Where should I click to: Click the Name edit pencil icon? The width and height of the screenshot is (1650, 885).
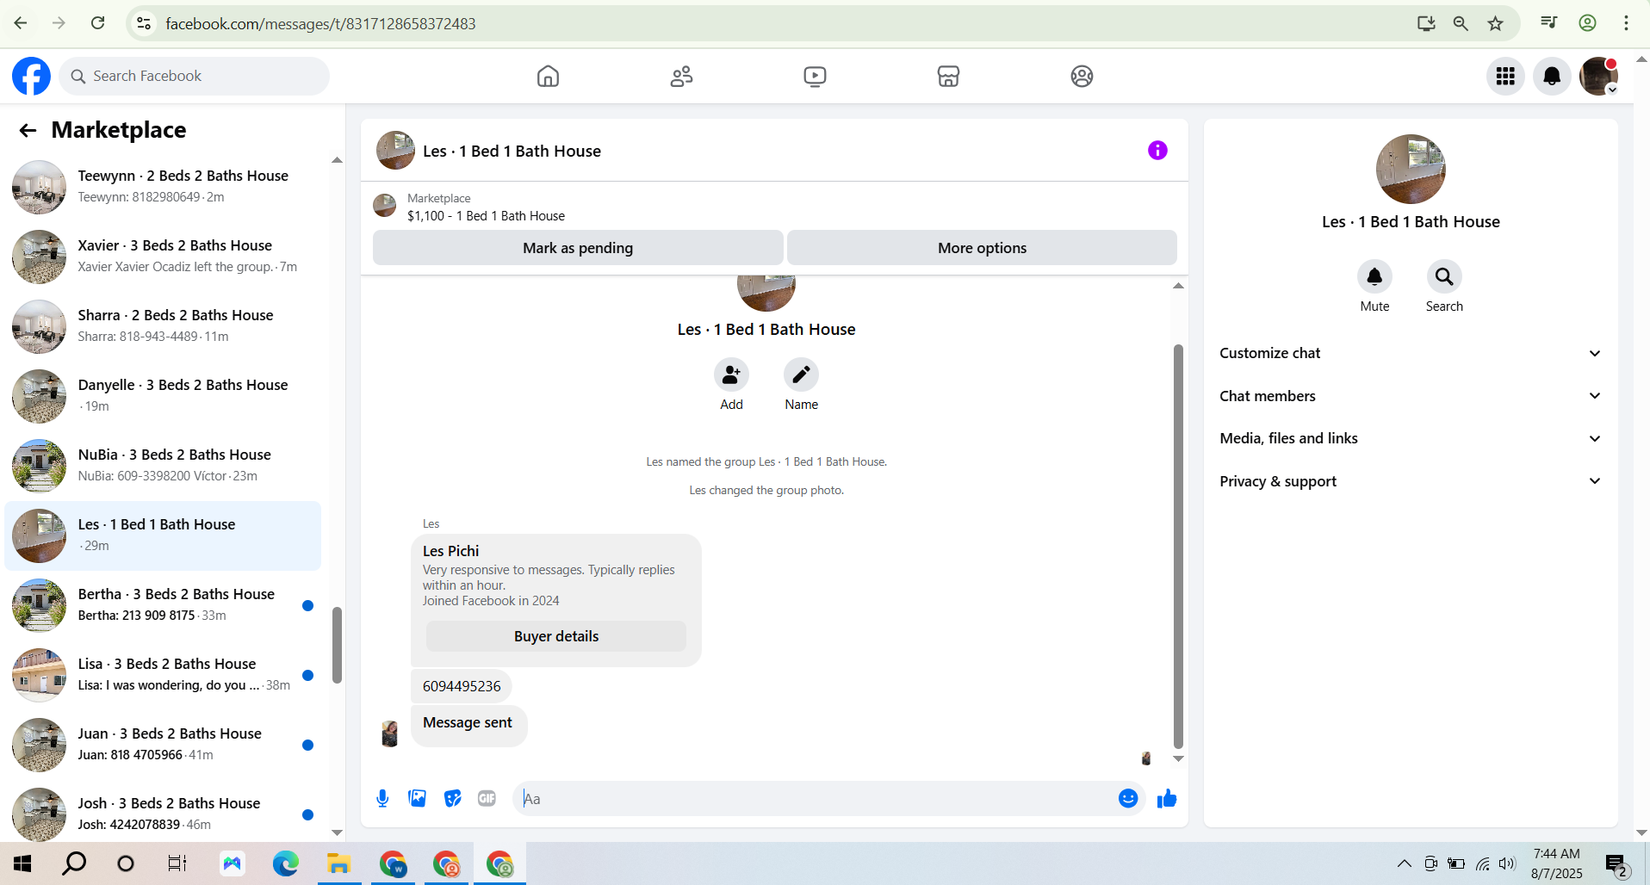(801, 374)
